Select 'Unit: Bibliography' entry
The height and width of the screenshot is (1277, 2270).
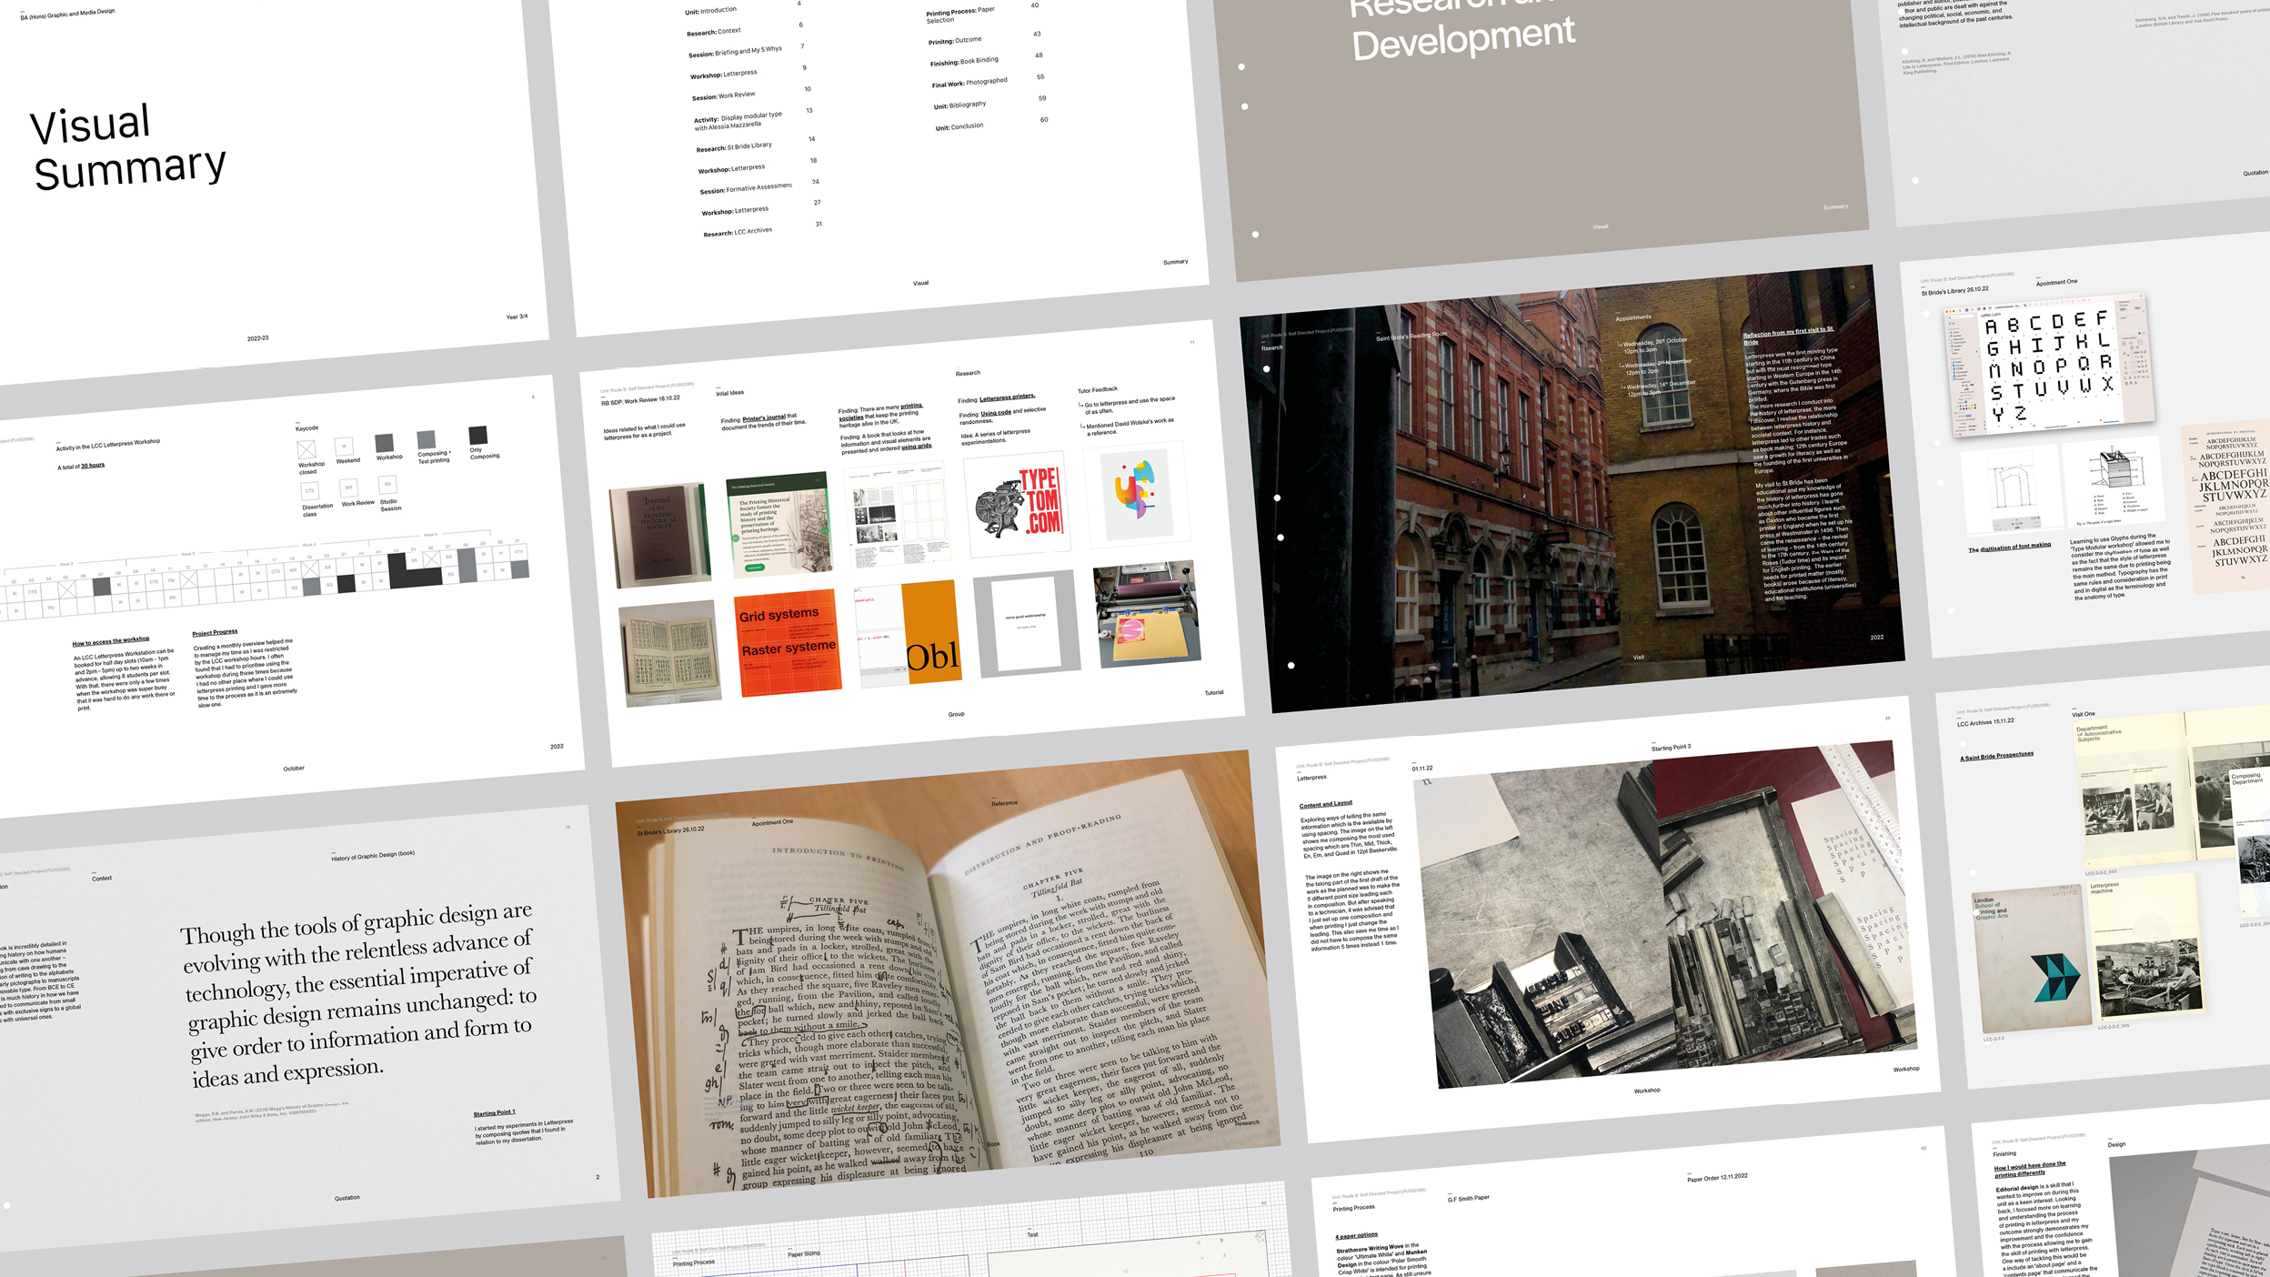coord(959,105)
